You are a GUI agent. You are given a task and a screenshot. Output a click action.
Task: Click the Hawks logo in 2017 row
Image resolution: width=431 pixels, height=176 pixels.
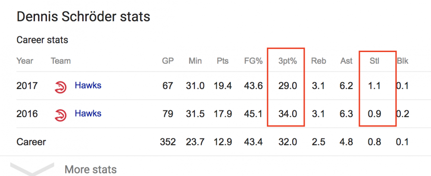click(60, 86)
